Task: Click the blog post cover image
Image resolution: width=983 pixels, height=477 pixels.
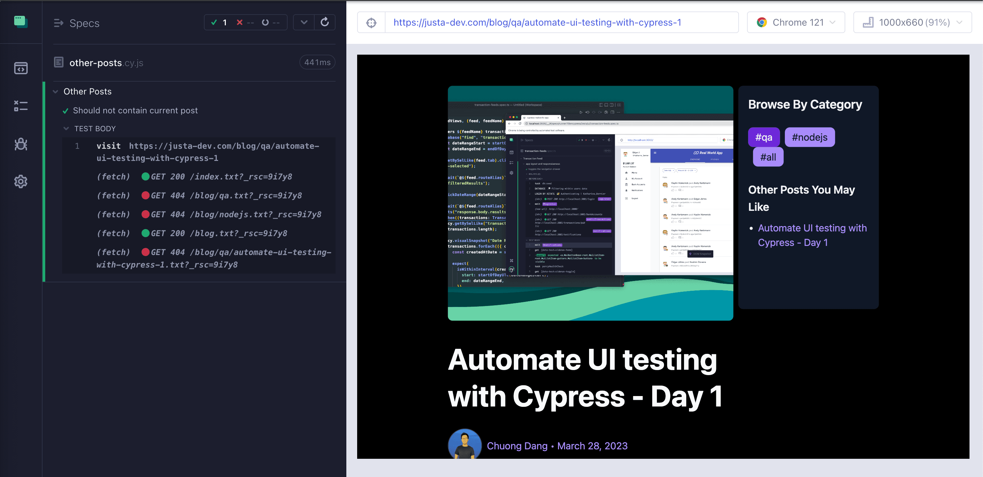Action: tap(590, 203)
